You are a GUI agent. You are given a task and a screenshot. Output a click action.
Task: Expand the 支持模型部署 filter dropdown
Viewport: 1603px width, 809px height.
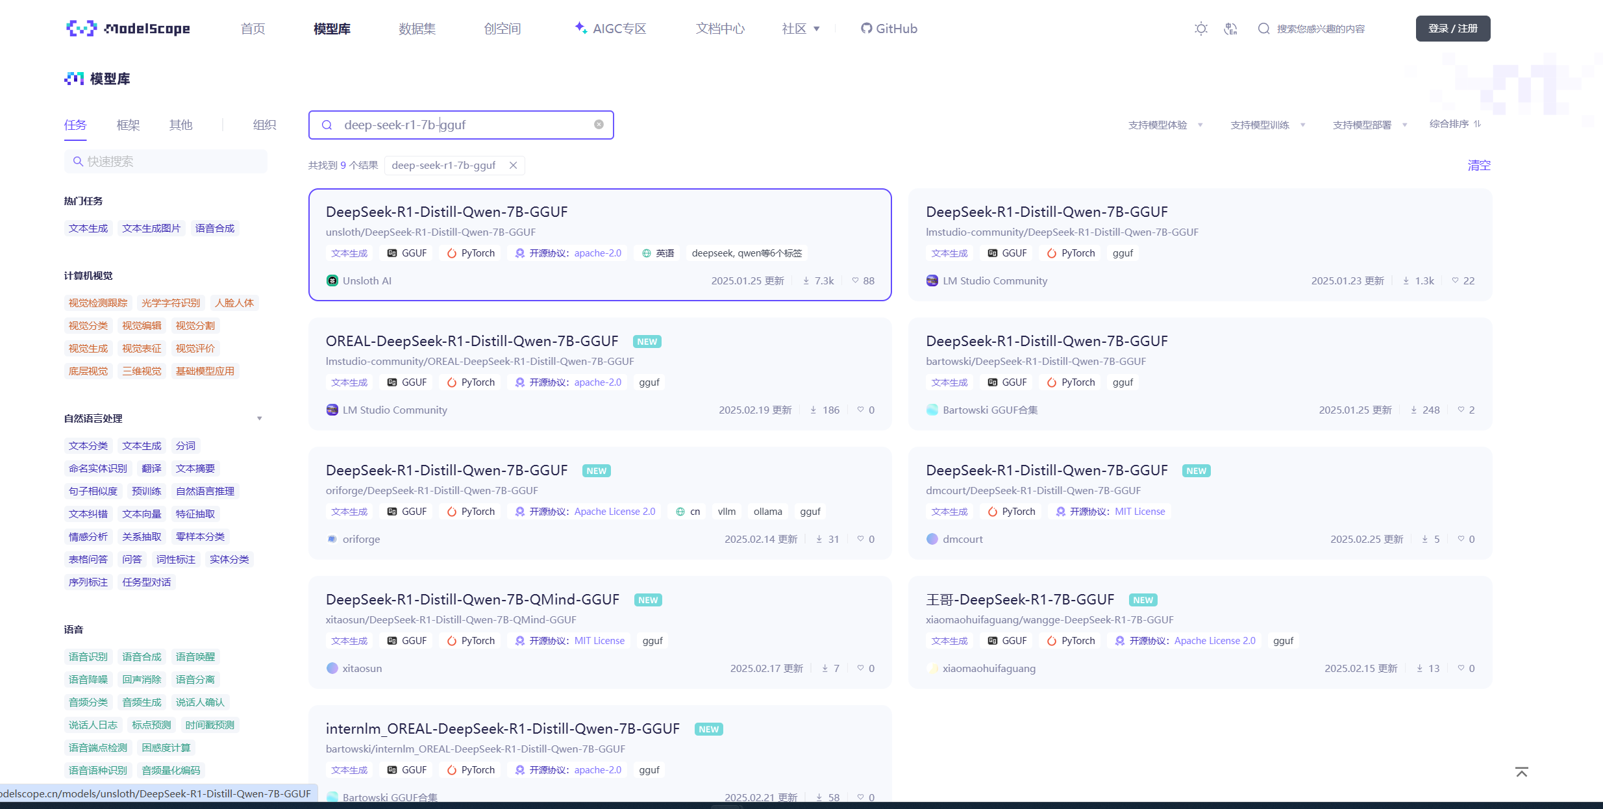[1370, 125]
